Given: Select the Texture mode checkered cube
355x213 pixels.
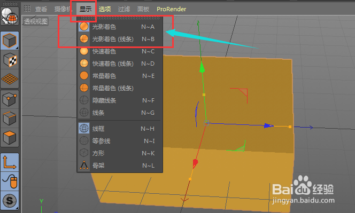Looking at the screenshot, I should tap(10, 60).
